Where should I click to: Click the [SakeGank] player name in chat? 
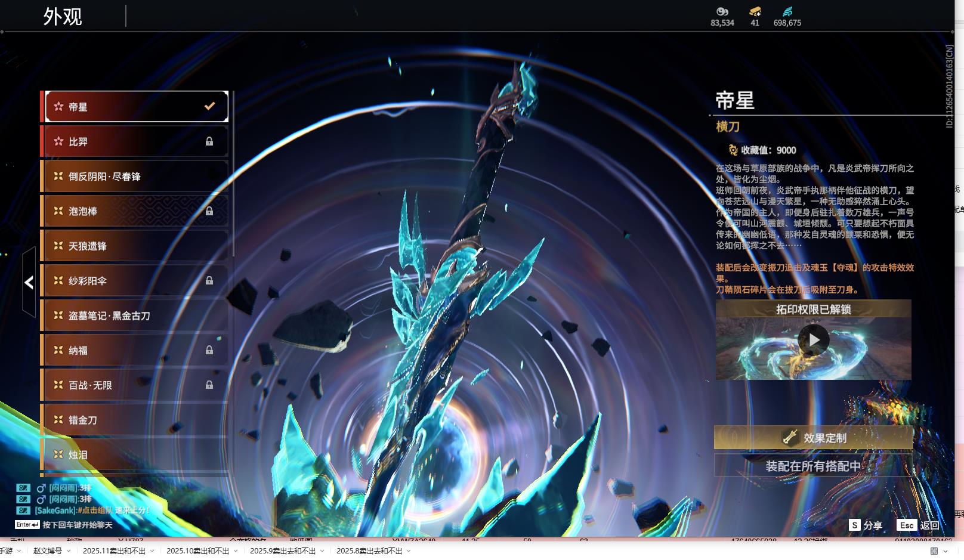point(55,511)
